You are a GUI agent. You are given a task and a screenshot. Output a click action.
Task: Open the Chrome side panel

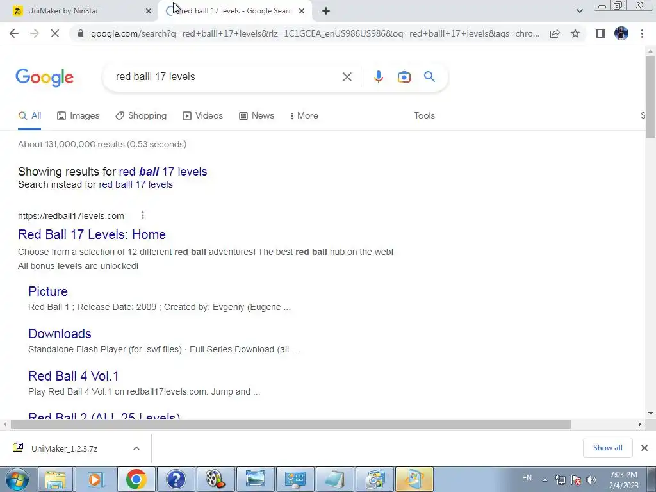[601, 33]
